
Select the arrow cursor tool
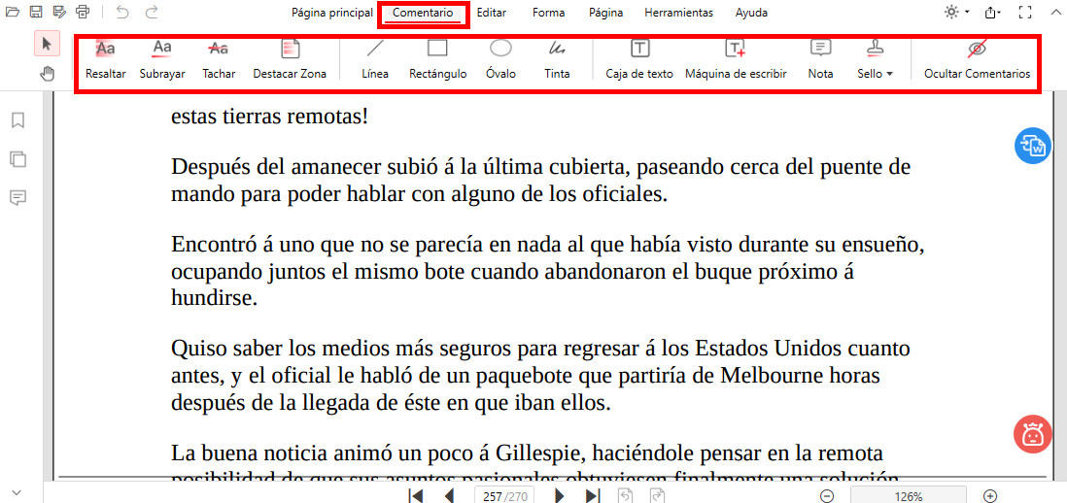click(47, 45)
